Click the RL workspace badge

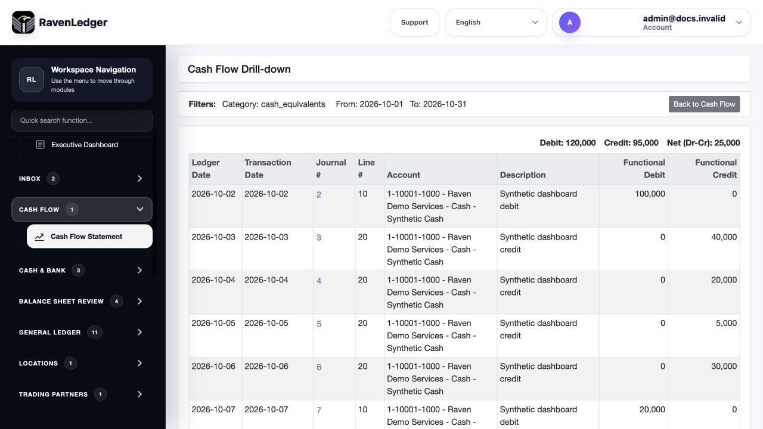point(32,79)
